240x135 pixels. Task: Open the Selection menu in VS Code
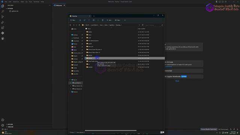coord(16,1)
